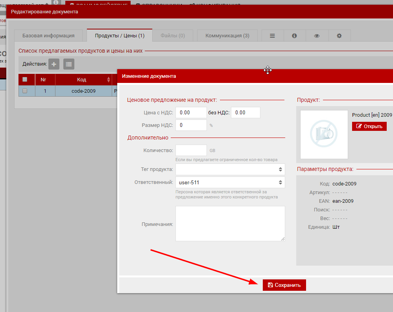The image size is (393, 312).
Task: Open the info circle tab
Action: tap(294, 35)
